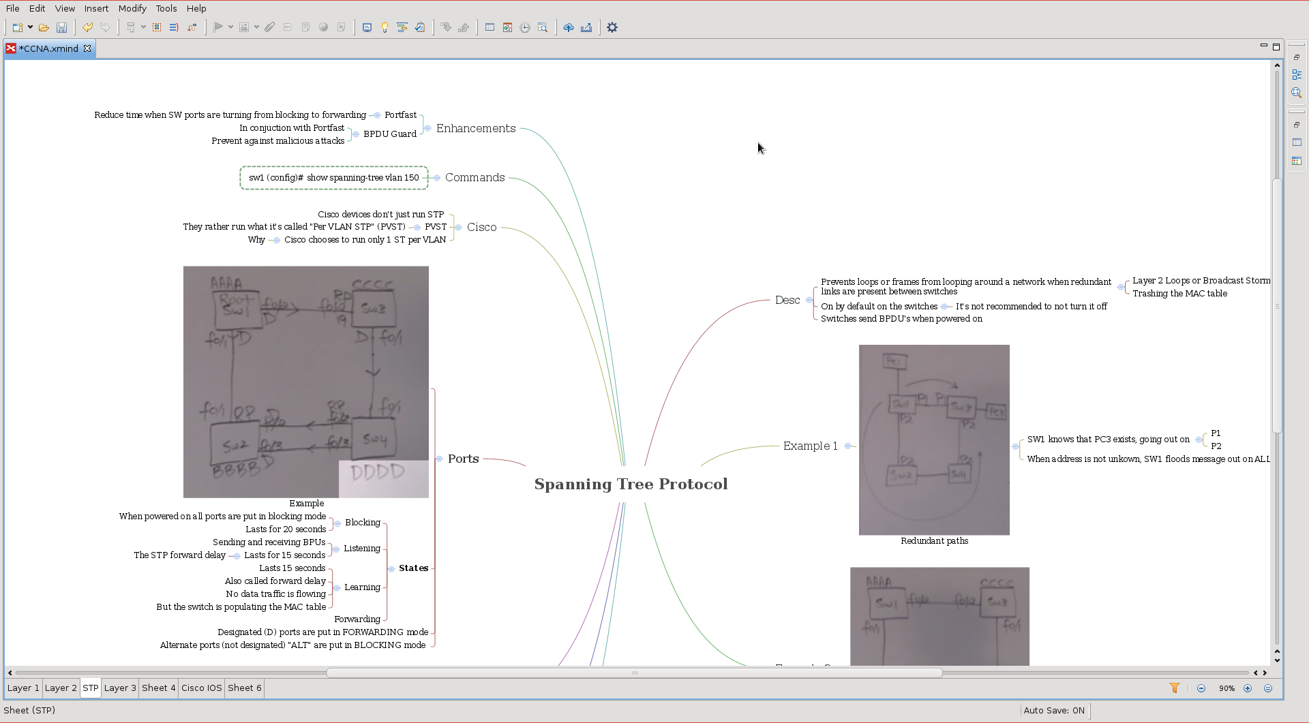Click the Export/Share arrow icon
1309x723 pixels.
coord(586,27)
